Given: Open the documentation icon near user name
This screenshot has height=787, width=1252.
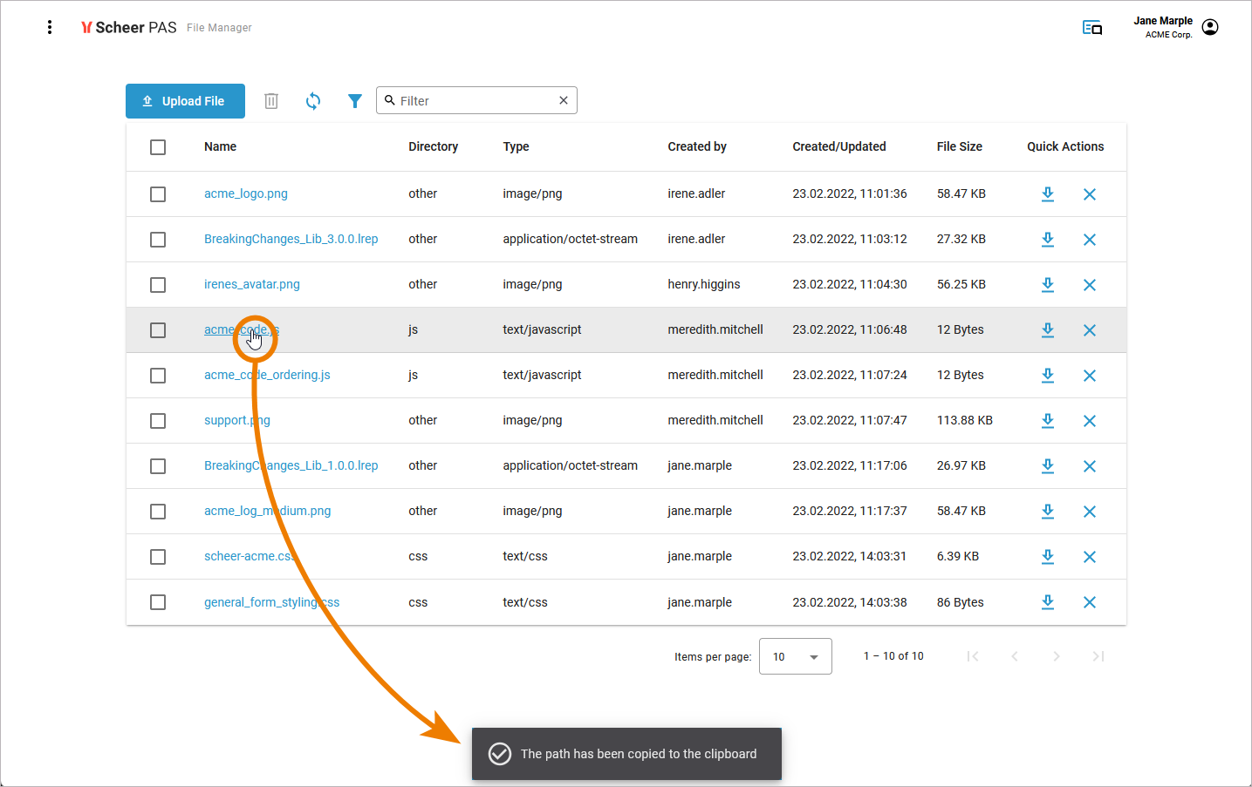Looking at the screenshot, I should pyautogui.click(x=1091, y=28).
